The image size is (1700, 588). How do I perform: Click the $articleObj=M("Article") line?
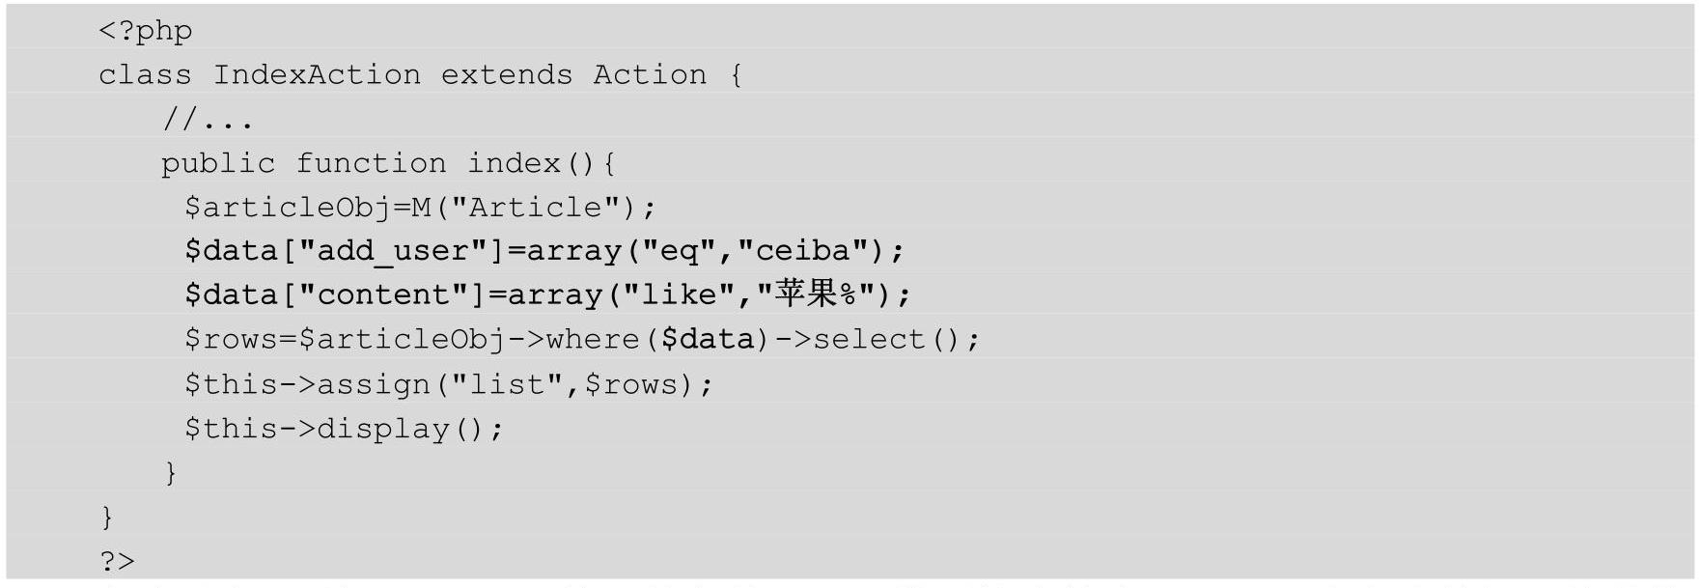click(421, 208)
